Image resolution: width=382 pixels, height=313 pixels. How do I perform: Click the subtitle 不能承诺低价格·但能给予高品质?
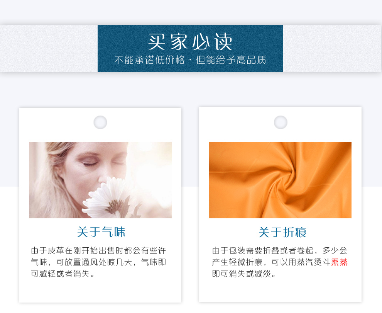point(190,60)
